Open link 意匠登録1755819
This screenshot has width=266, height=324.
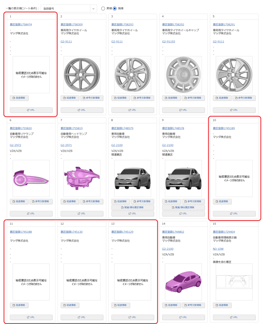[72, 128]
